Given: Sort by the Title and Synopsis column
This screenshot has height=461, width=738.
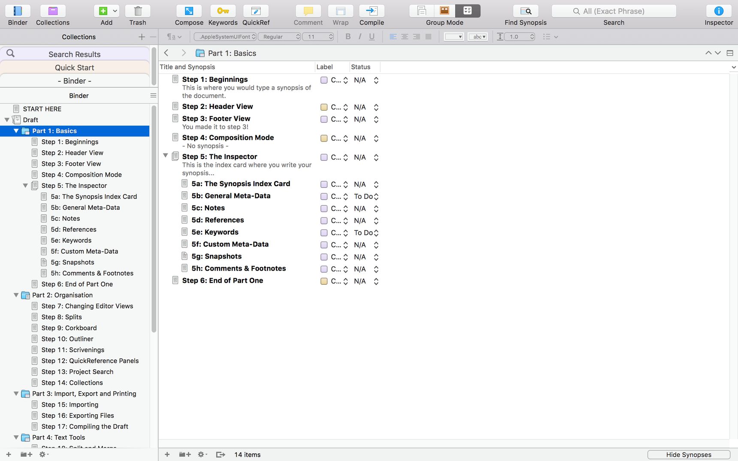Looking at the screenshot, I should (x=236, y=67).
